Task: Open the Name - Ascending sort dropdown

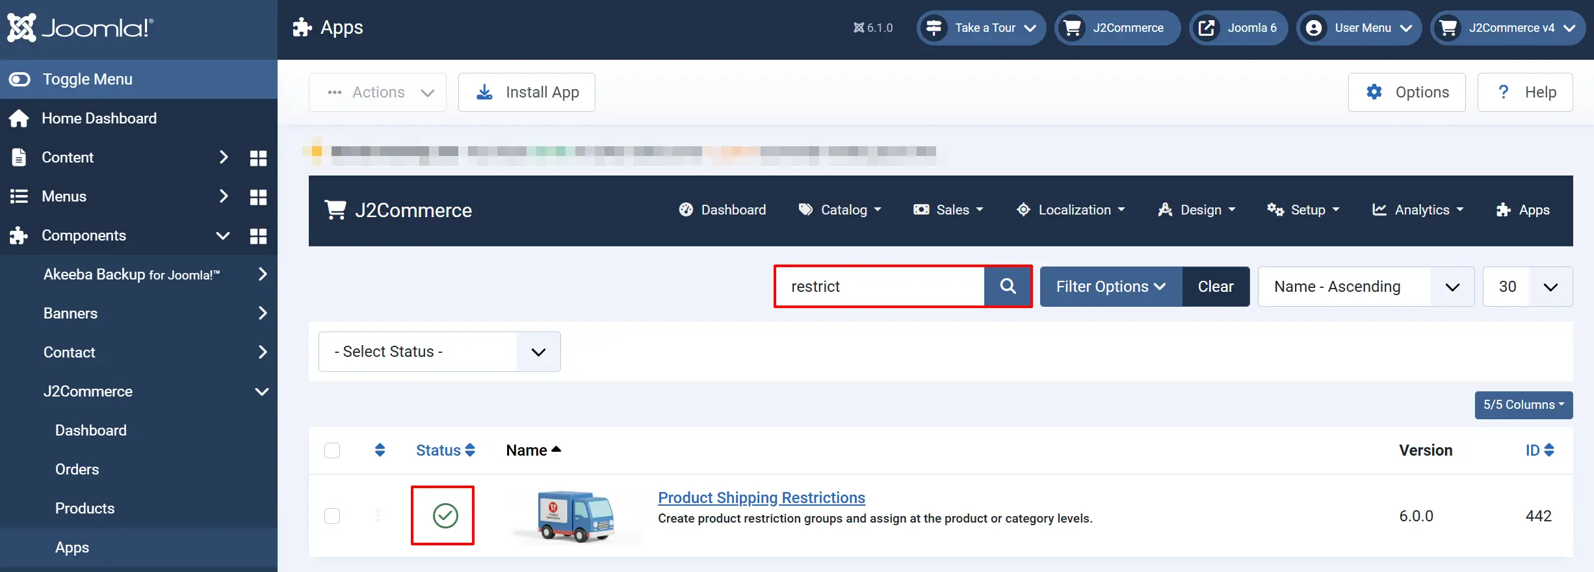Action: 1366,287
